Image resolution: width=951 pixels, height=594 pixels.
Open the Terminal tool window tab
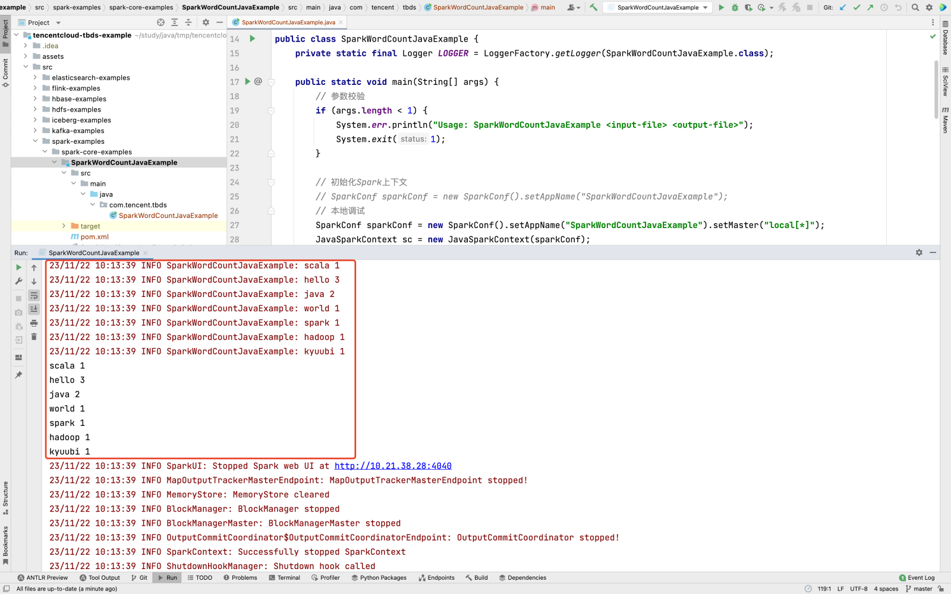coord(284,577)
